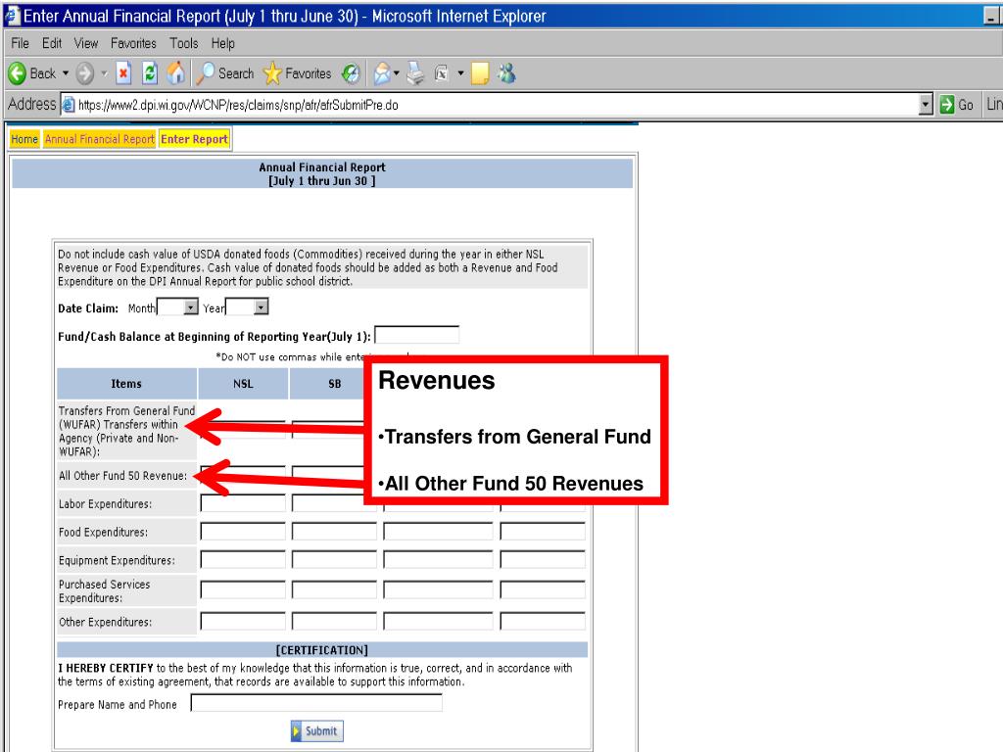This screenshot has width=1003, height=752.
Task: Open the Favorites menu
Action: 133,43
